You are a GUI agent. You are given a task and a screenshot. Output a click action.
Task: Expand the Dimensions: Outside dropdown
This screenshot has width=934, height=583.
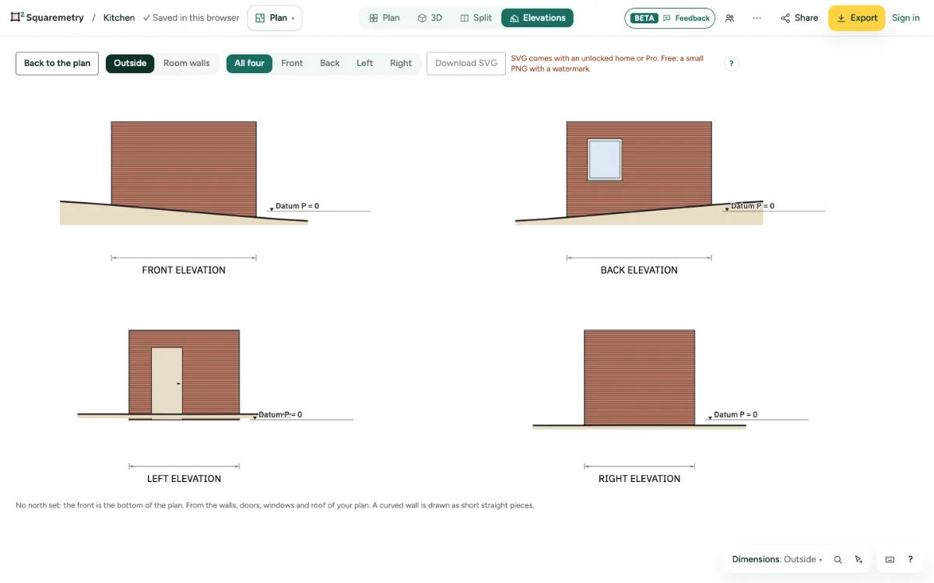(777, 560)
